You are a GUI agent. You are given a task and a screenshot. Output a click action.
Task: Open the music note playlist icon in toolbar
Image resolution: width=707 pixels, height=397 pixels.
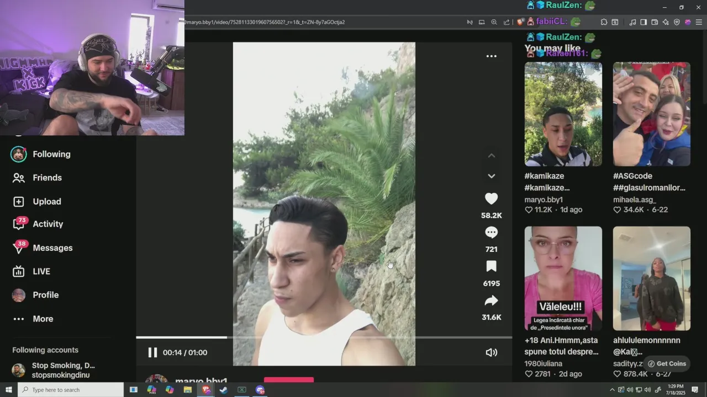click(632, 22)
